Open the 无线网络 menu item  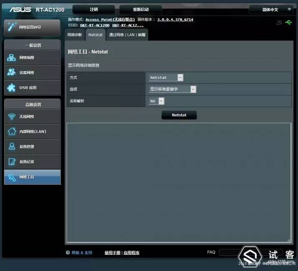33,117
